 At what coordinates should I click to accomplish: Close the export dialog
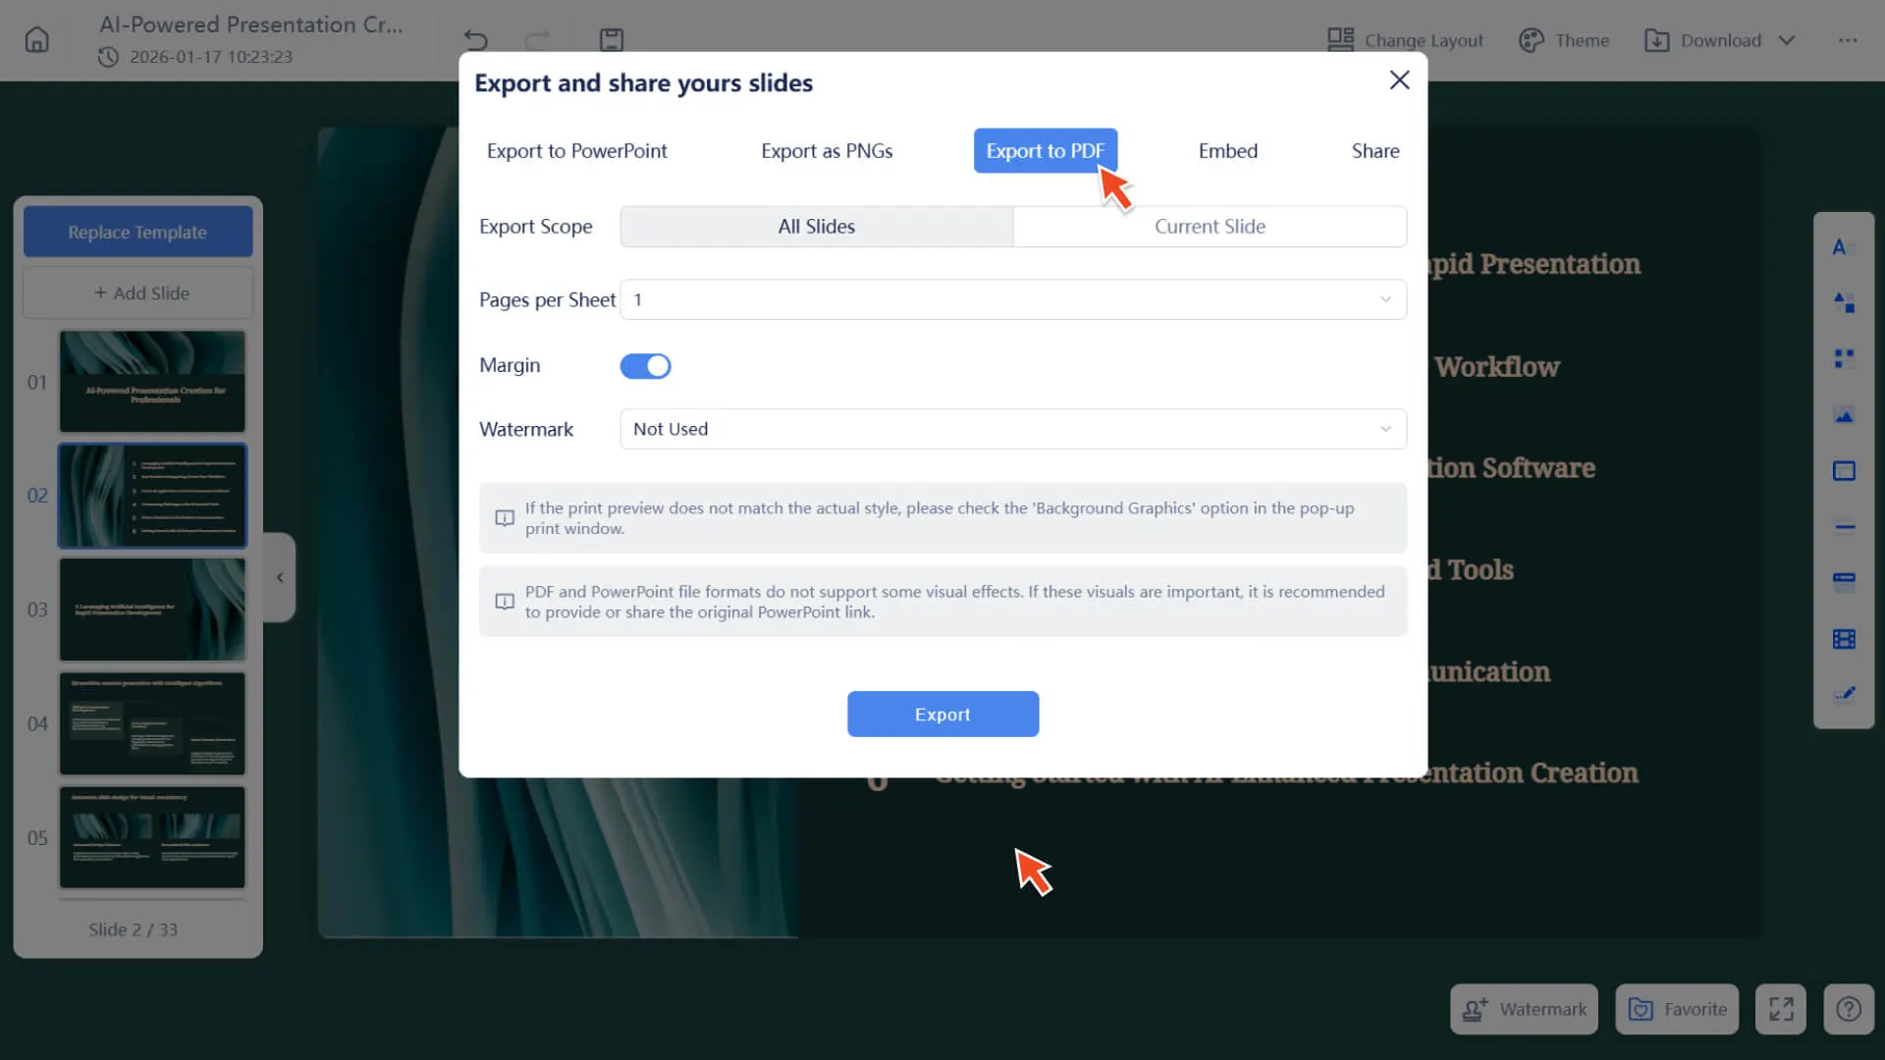tap(1399, 80)
